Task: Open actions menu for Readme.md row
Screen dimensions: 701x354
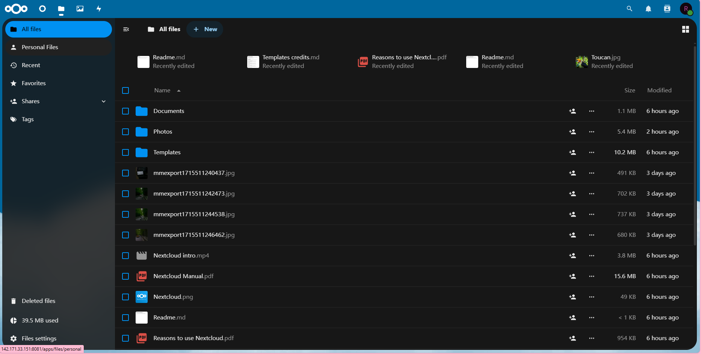Action: pyautogui.click(x=592, y=318)
